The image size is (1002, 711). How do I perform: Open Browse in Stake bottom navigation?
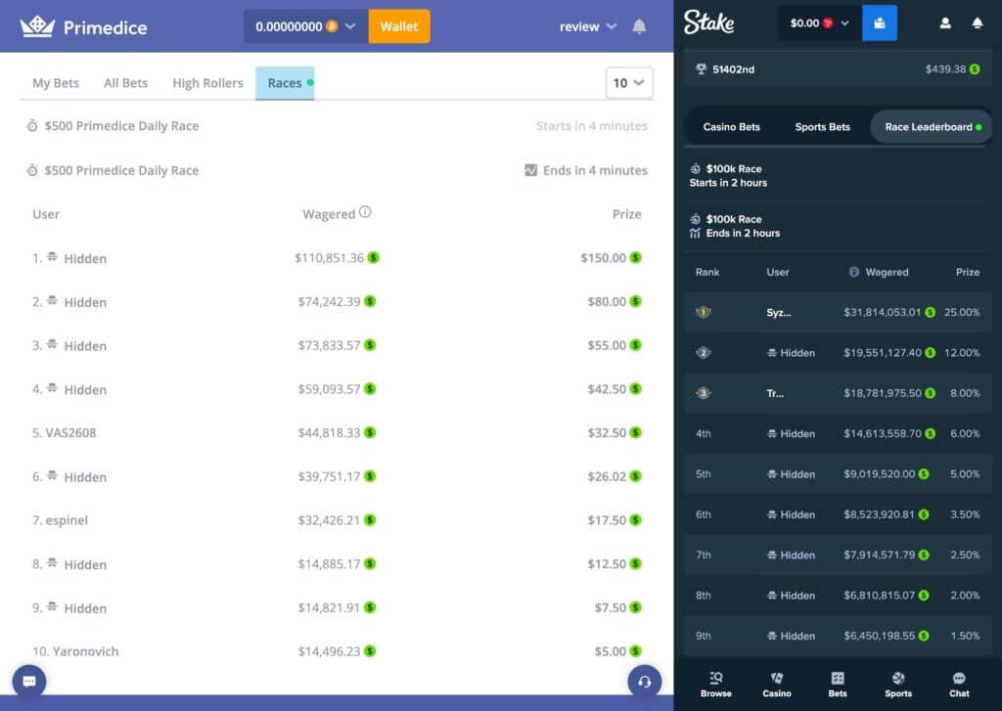click(x=715, y=685)
